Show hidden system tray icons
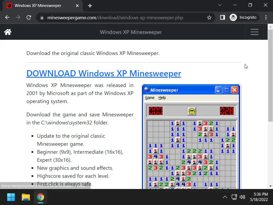This screenshot has height=205, width=273. tap(225, 197)
